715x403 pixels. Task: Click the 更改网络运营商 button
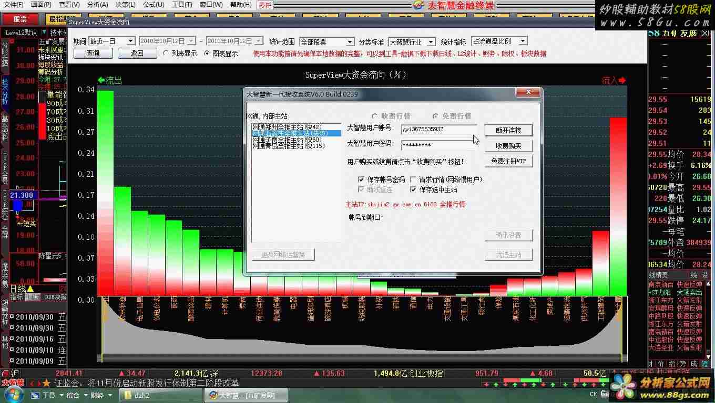pos(283,254)
